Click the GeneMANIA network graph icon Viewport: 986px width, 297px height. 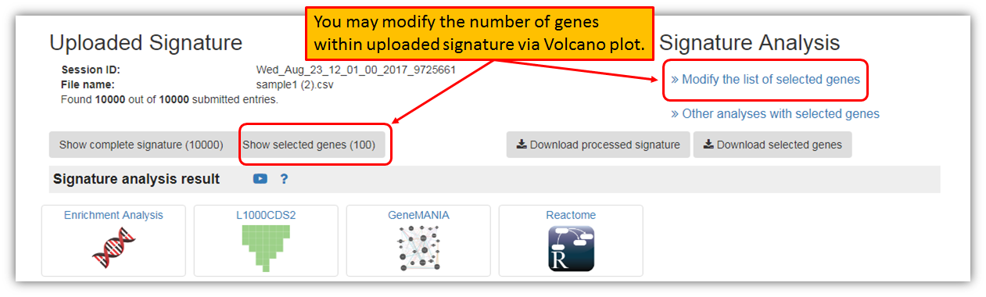click(x=418, y=248)
